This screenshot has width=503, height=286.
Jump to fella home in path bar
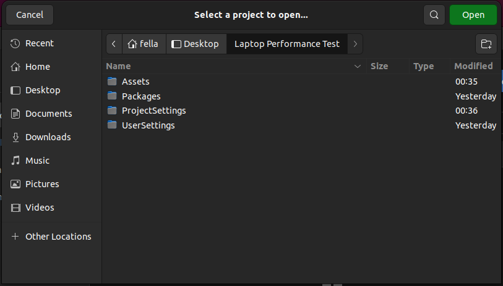(x=144, y=44)
